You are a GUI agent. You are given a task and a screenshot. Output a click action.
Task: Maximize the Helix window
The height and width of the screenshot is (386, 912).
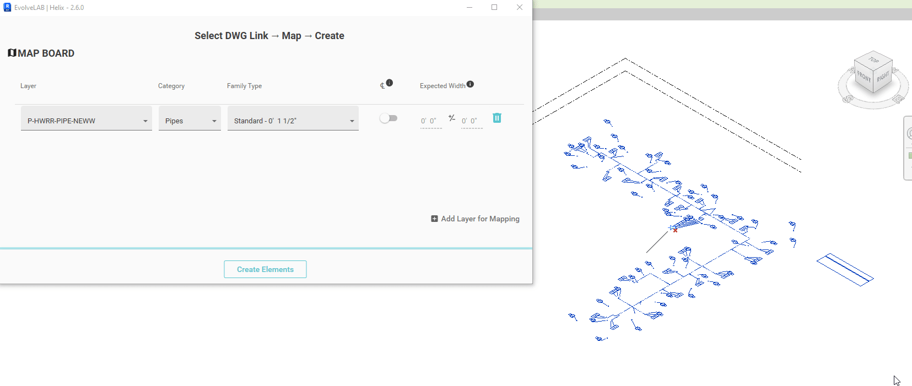[494, 7]
